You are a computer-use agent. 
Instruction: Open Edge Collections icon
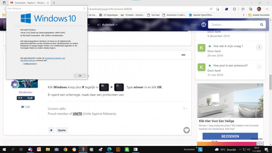pyautogui.click(x=251, y=9)
